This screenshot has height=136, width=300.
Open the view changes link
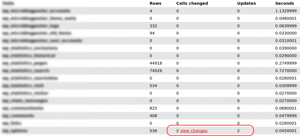[194, 131]
